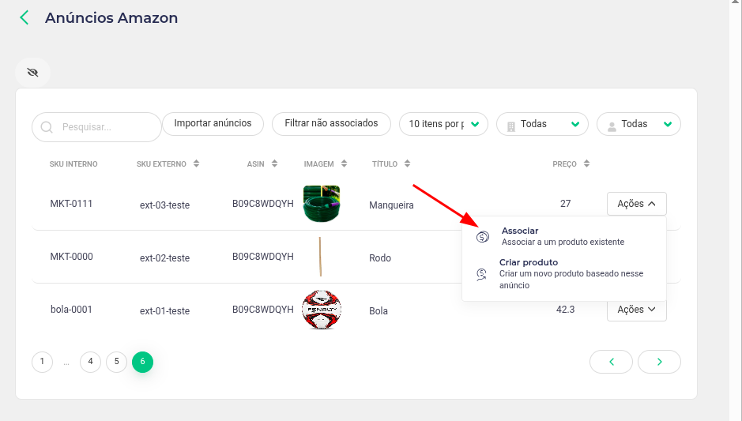Viewport: 742px width, 421px height.
Task: Click in the Pesquisar search field
Action: tap(96, 127)
